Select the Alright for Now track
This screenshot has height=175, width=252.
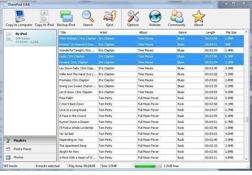pos(151,152)
